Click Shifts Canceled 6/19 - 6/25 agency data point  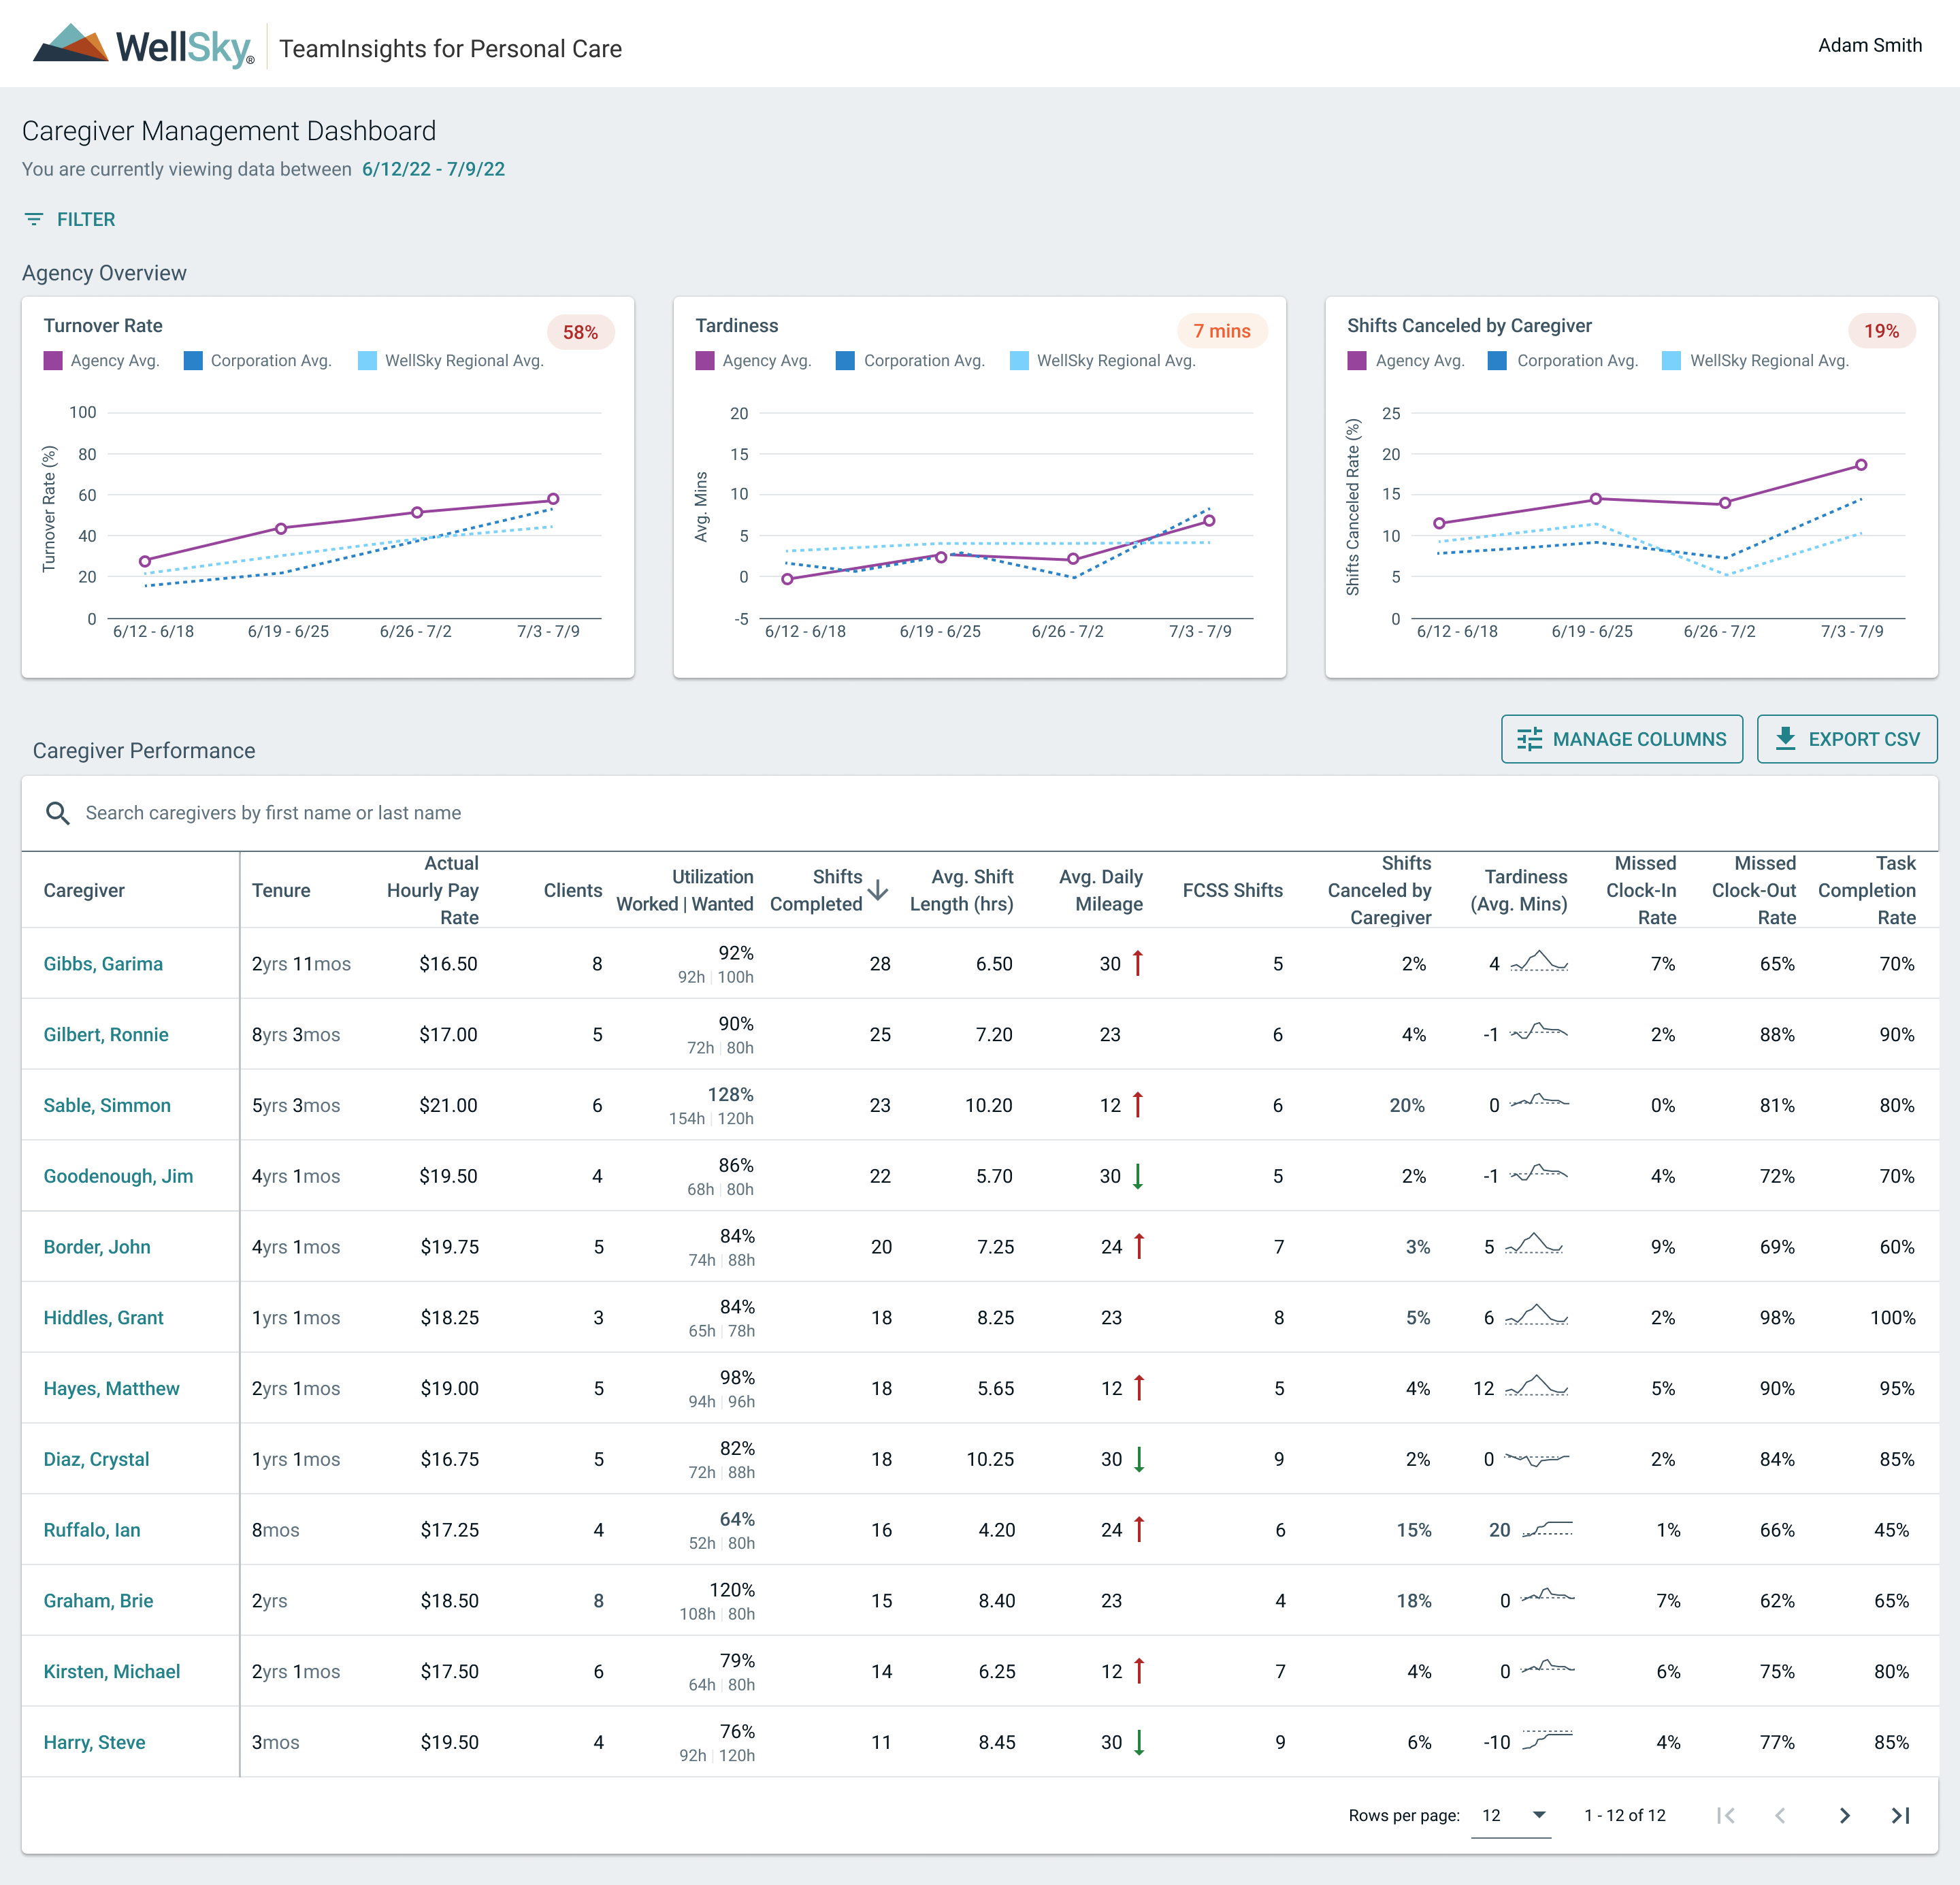(x=1595, y=498)
